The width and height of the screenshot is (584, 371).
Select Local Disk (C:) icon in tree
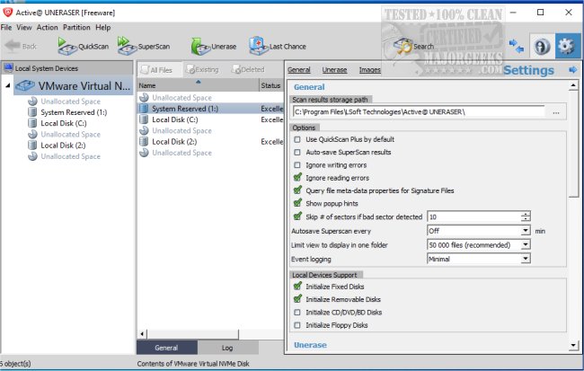pyautogui.click(x=32, y=123)
